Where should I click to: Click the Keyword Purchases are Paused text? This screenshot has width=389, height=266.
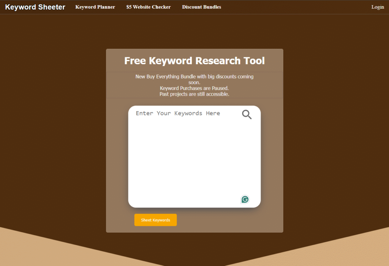[x=194, y=88]
